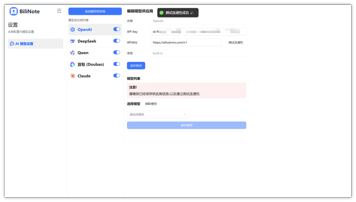The width and height of the screenshot is (356, 202).
Task: Turn off the Claude provider switch
Action: coord(117,75)
